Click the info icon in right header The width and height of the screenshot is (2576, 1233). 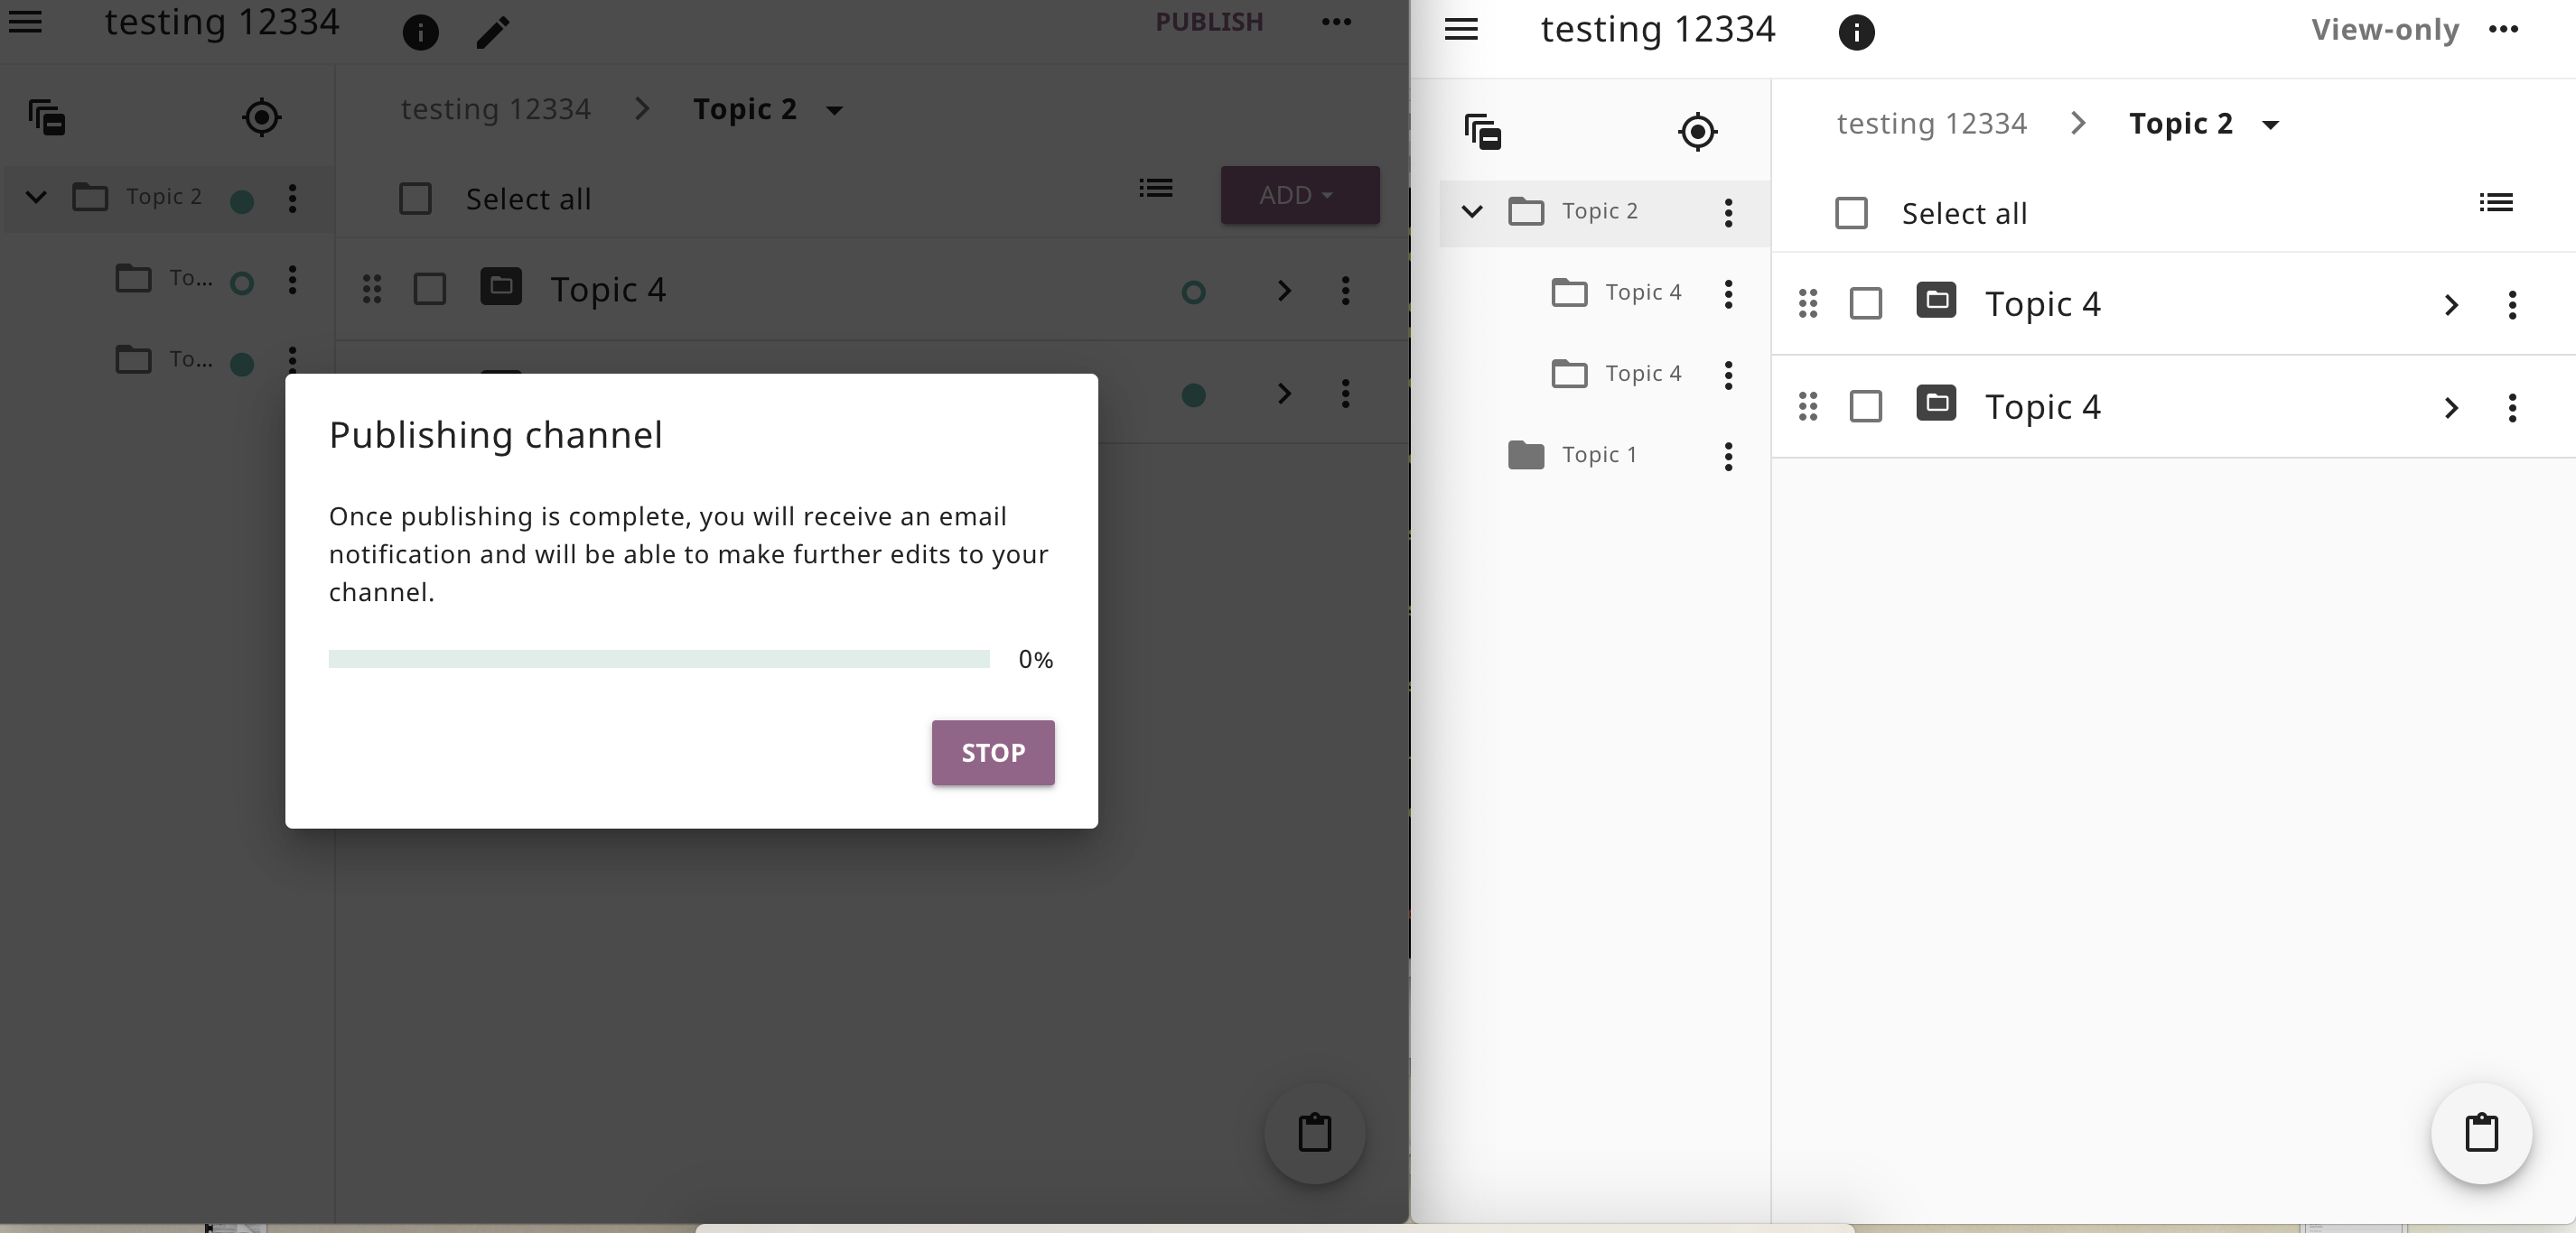1856,32
